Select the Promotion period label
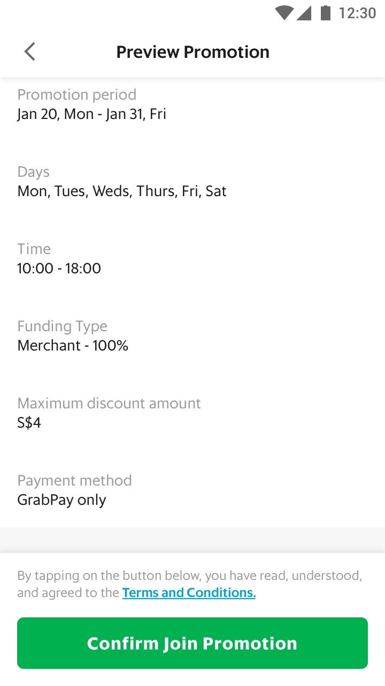The width and height of the screenshot is (385, 686). pyautogui.click(x=77, y=95)
